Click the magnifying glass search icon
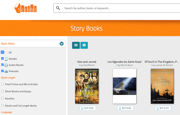This screenshot has height=115, width=180. click(x=58, y=8)
